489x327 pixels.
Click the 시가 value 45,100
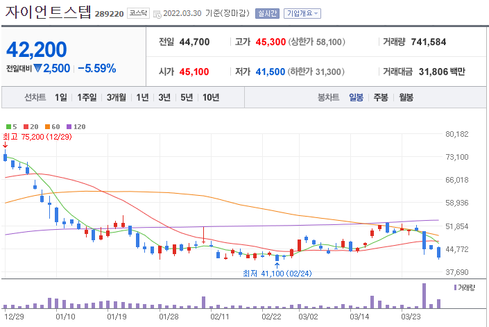194,72
